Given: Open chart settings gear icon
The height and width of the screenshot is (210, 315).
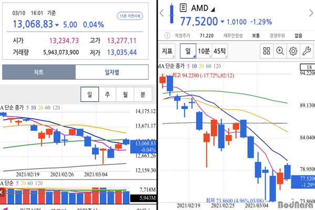Looking at the screenshot, I should click(x=293, y=51).
